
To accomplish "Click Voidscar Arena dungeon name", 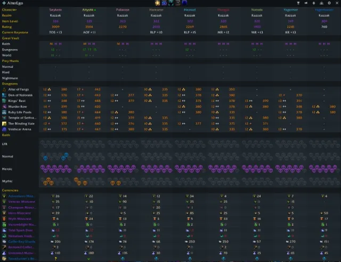I will (20, 129).
